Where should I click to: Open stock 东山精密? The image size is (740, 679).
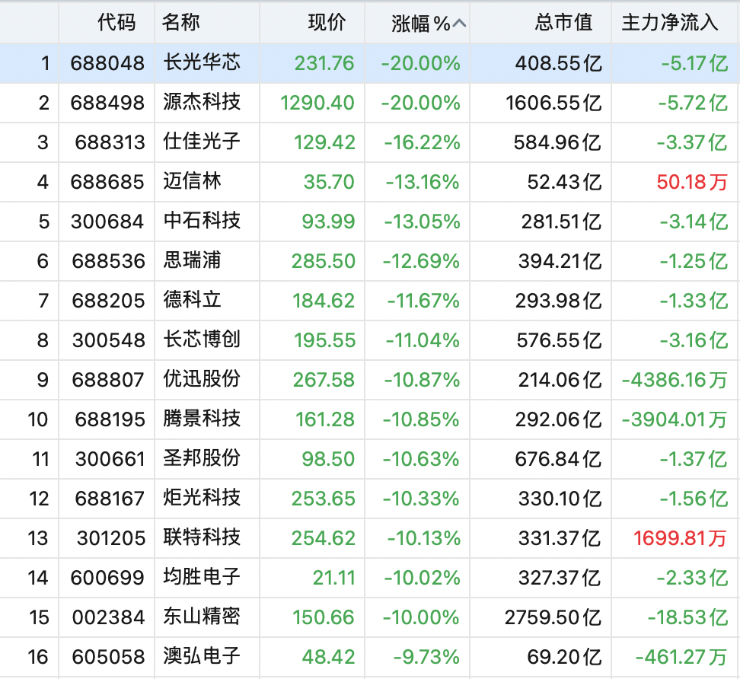coord(202,617)
